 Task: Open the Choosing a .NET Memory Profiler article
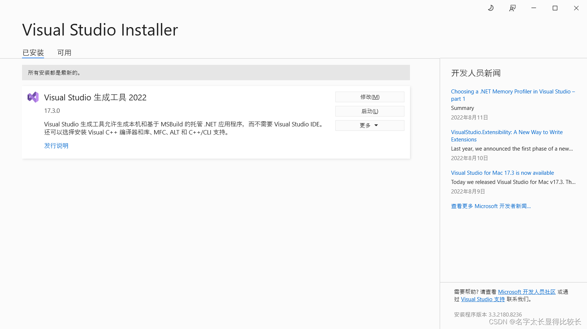513,95
